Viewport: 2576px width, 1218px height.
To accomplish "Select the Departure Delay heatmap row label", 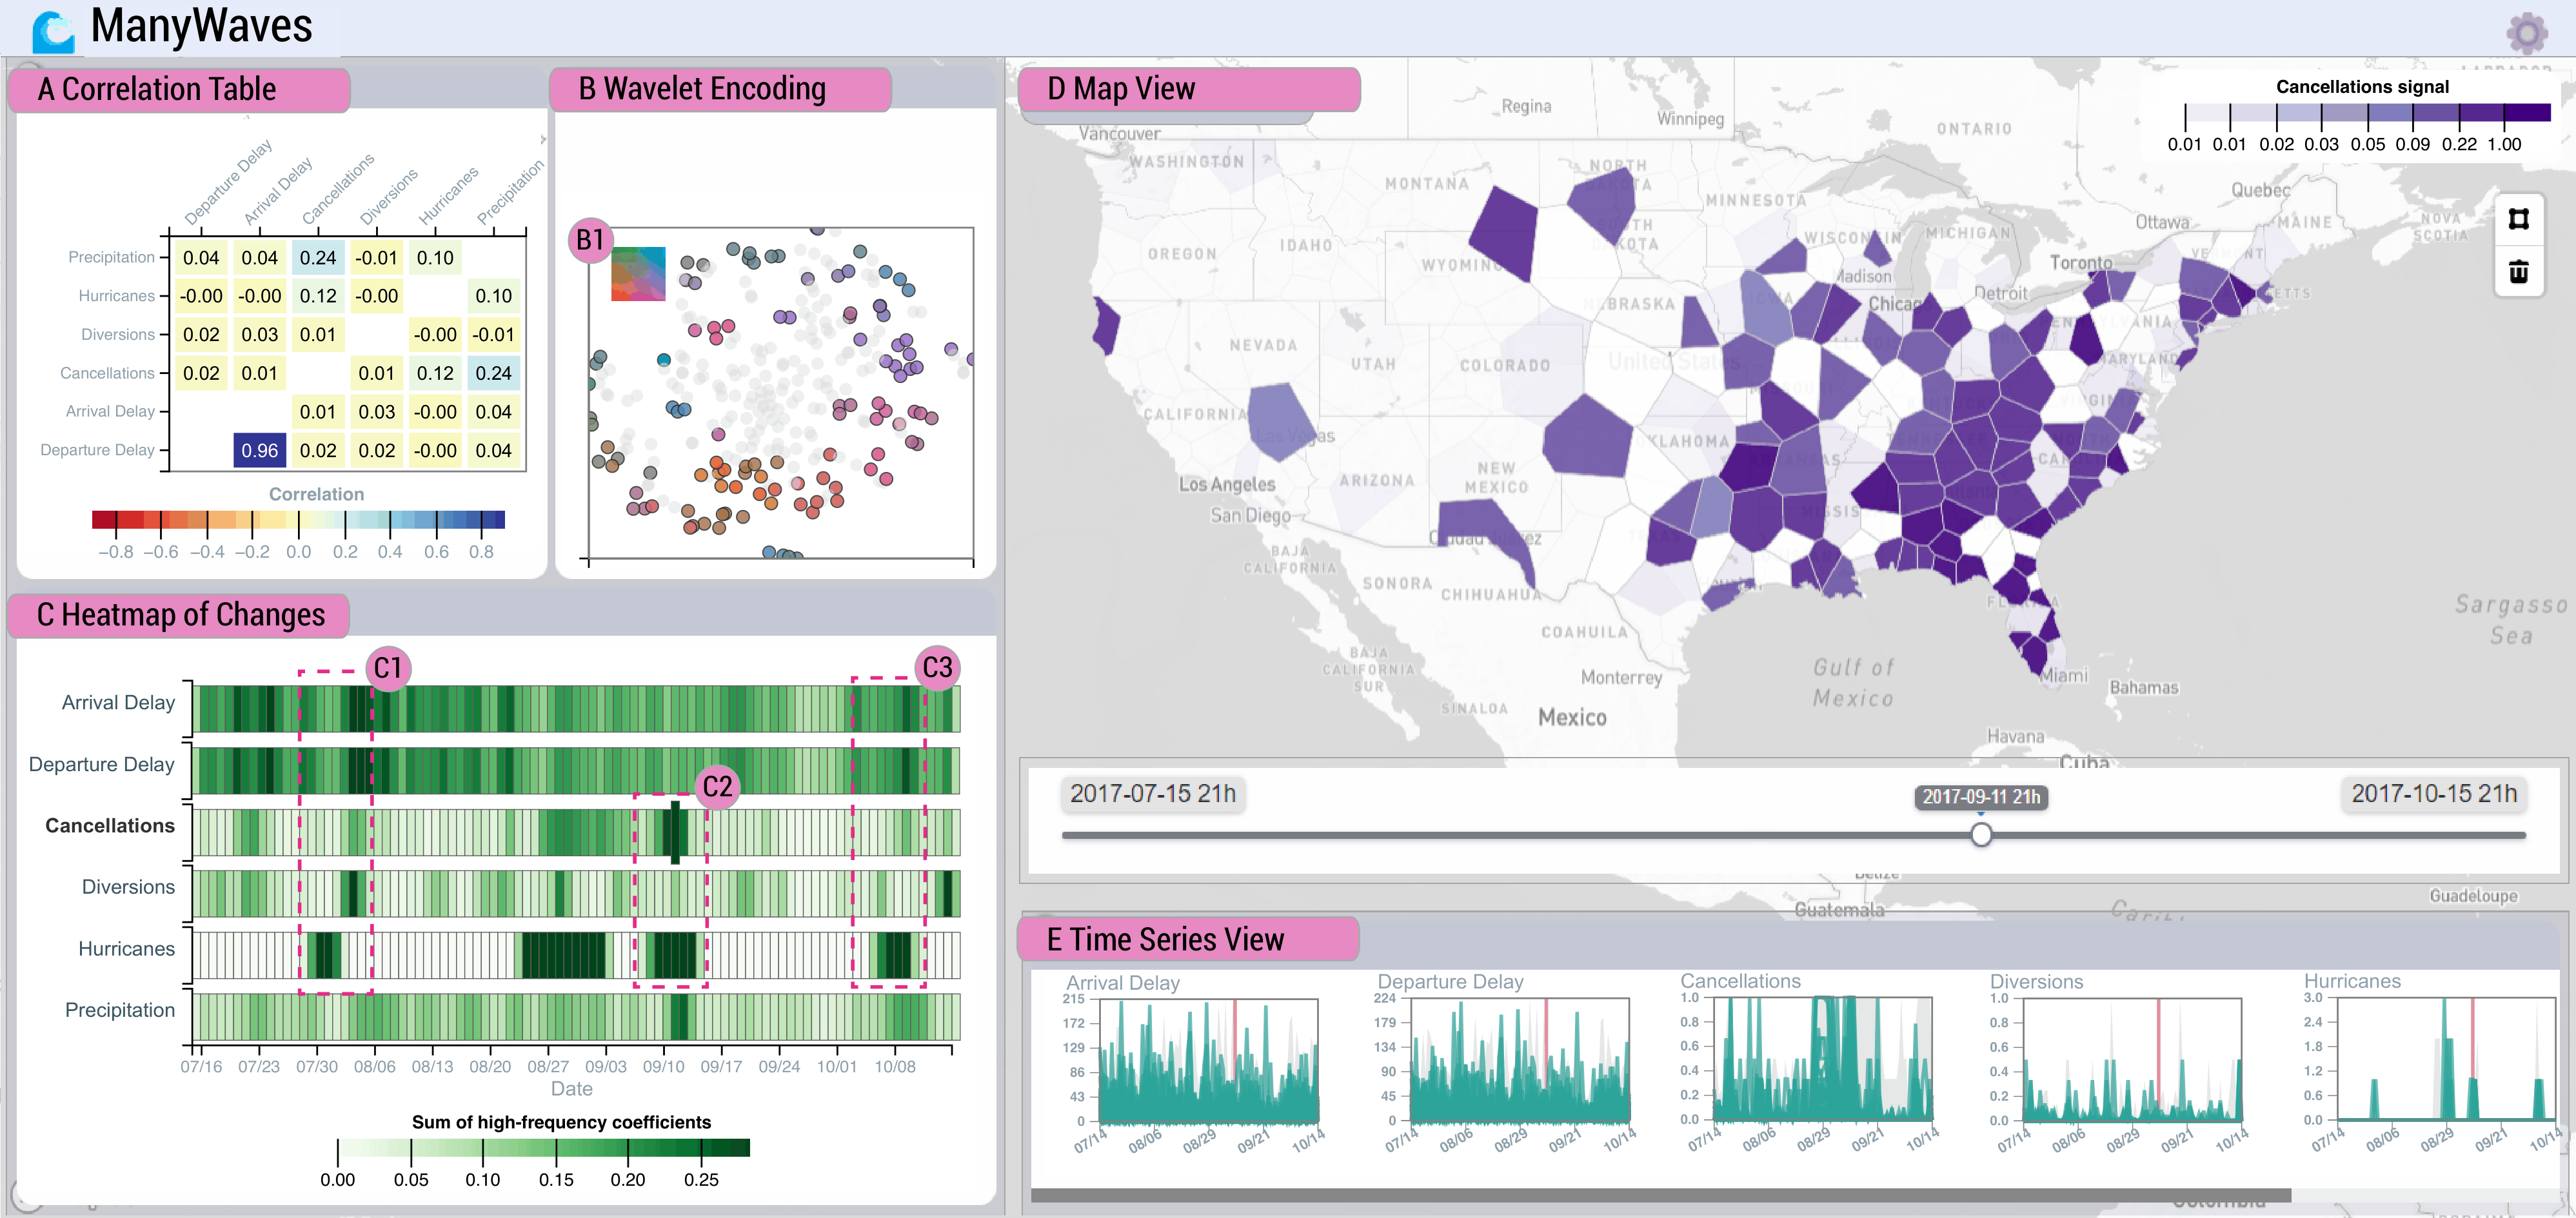I will (101, 764).
